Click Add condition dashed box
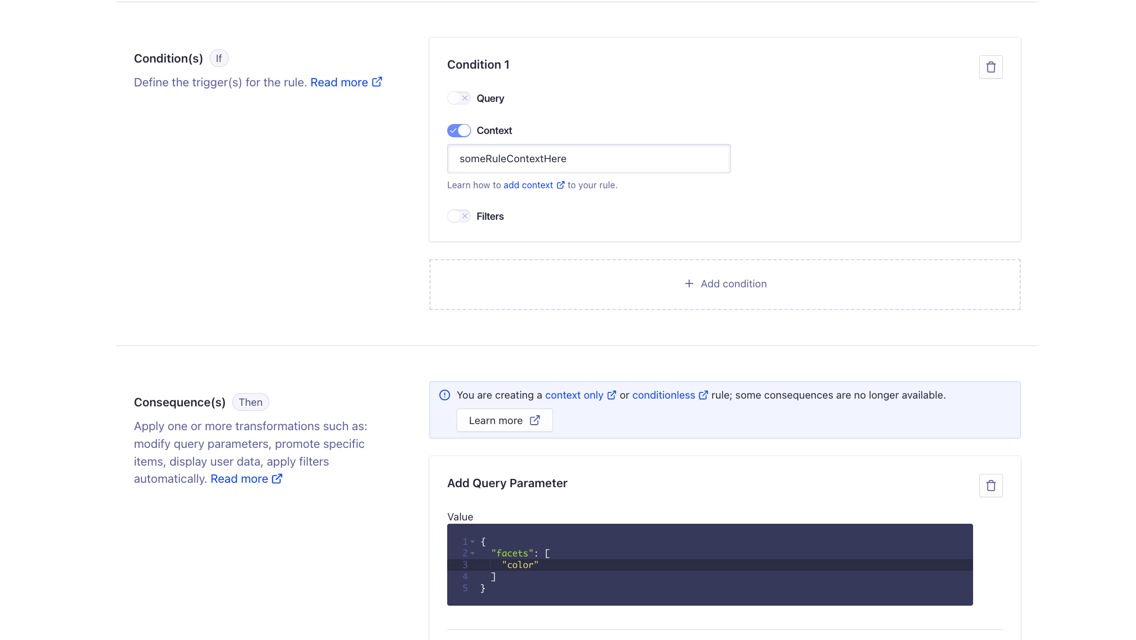This screenshot has height=640, width=1136. pyautogui.click(x=725, y=285)
